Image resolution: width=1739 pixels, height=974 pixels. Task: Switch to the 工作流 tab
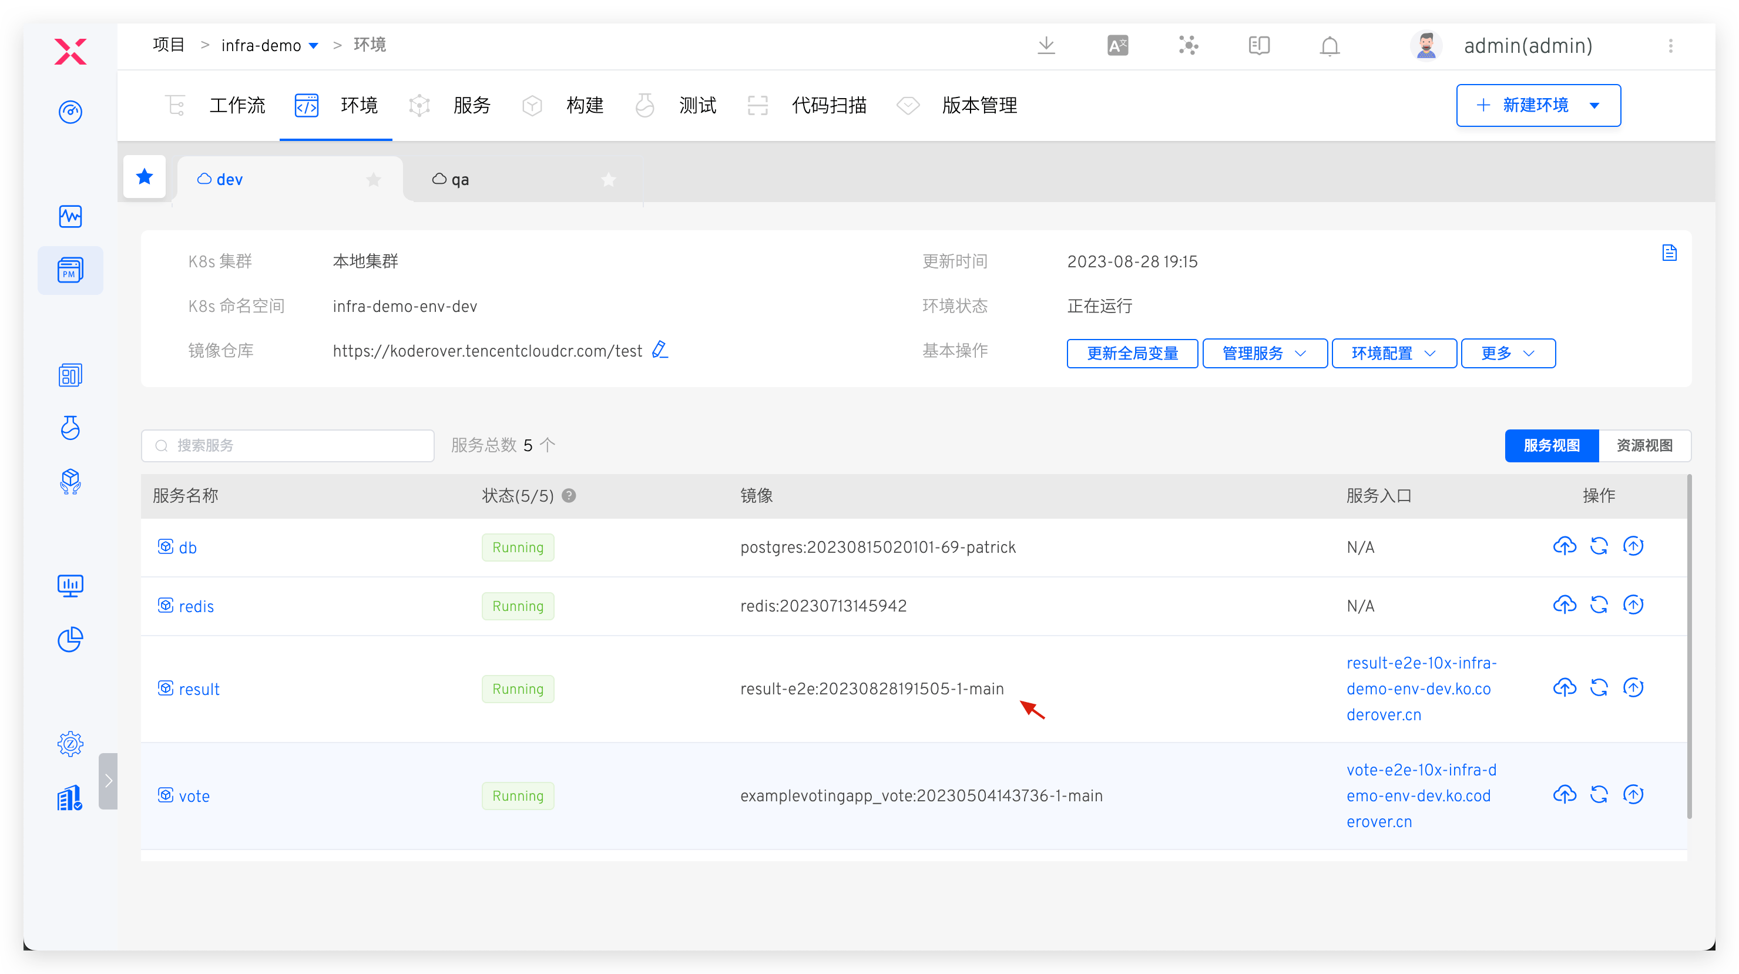click(x=236, y=105)
